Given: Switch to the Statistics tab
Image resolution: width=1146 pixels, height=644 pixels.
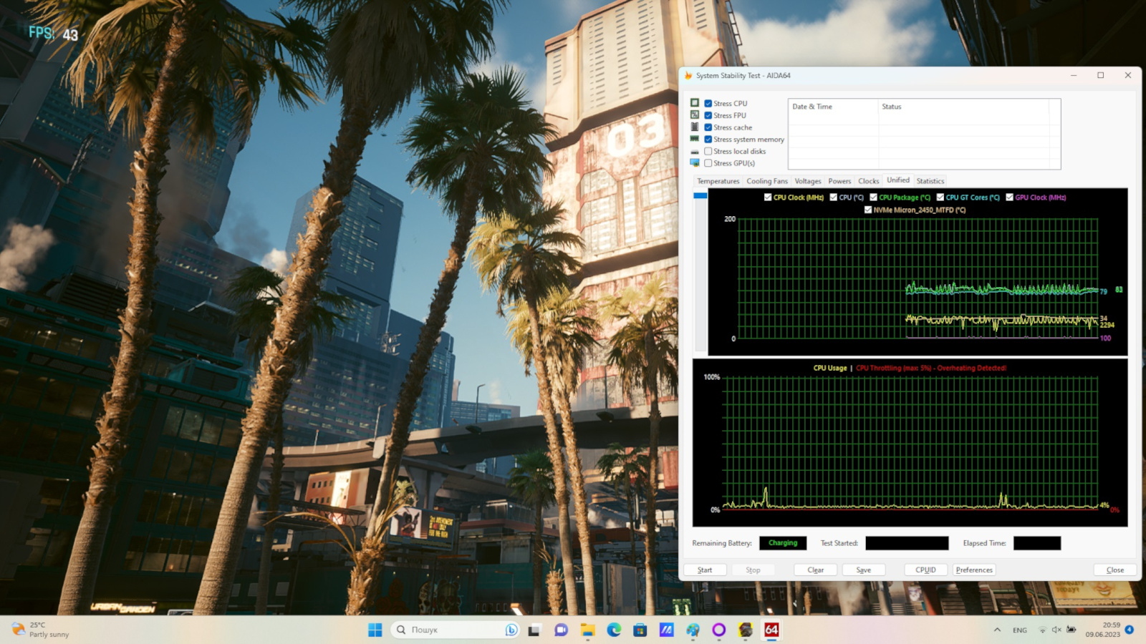Looking at the screenshot, I should [x=930, y=181].
